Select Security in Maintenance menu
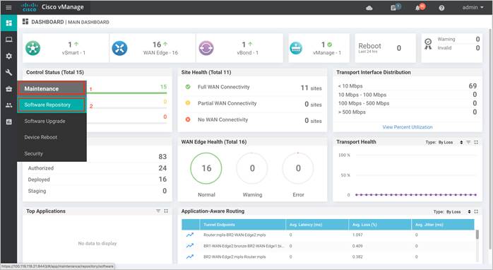The image size is (493, 270). (52, 153)
